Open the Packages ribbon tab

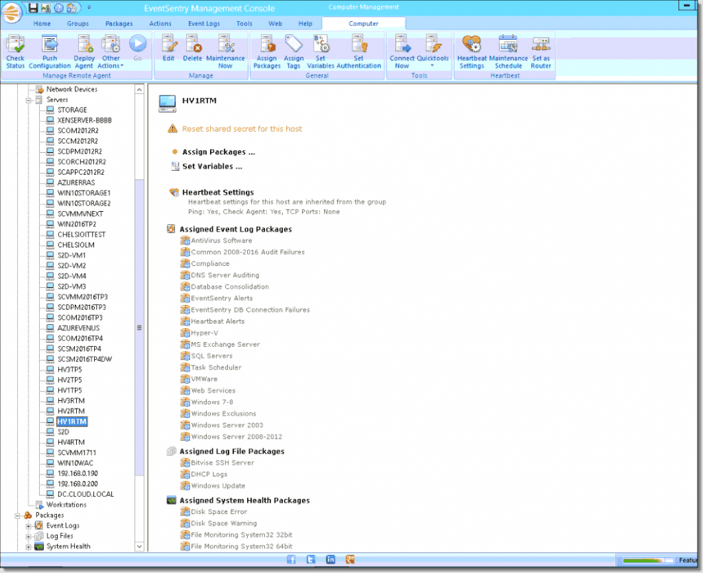click(x=119, y=24)
